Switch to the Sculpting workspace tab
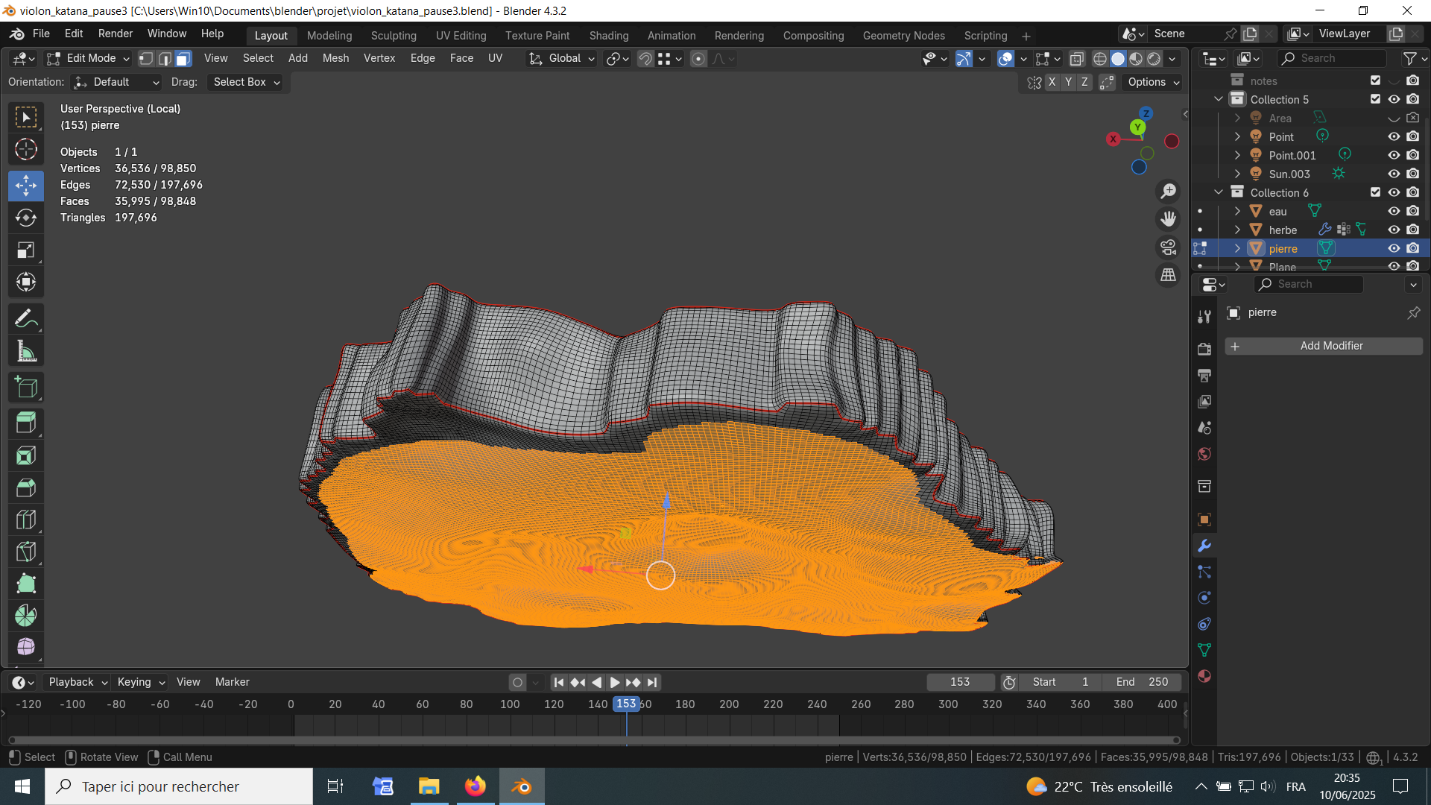The height and width of the screenshot is (805, 1431). [394, 35]
